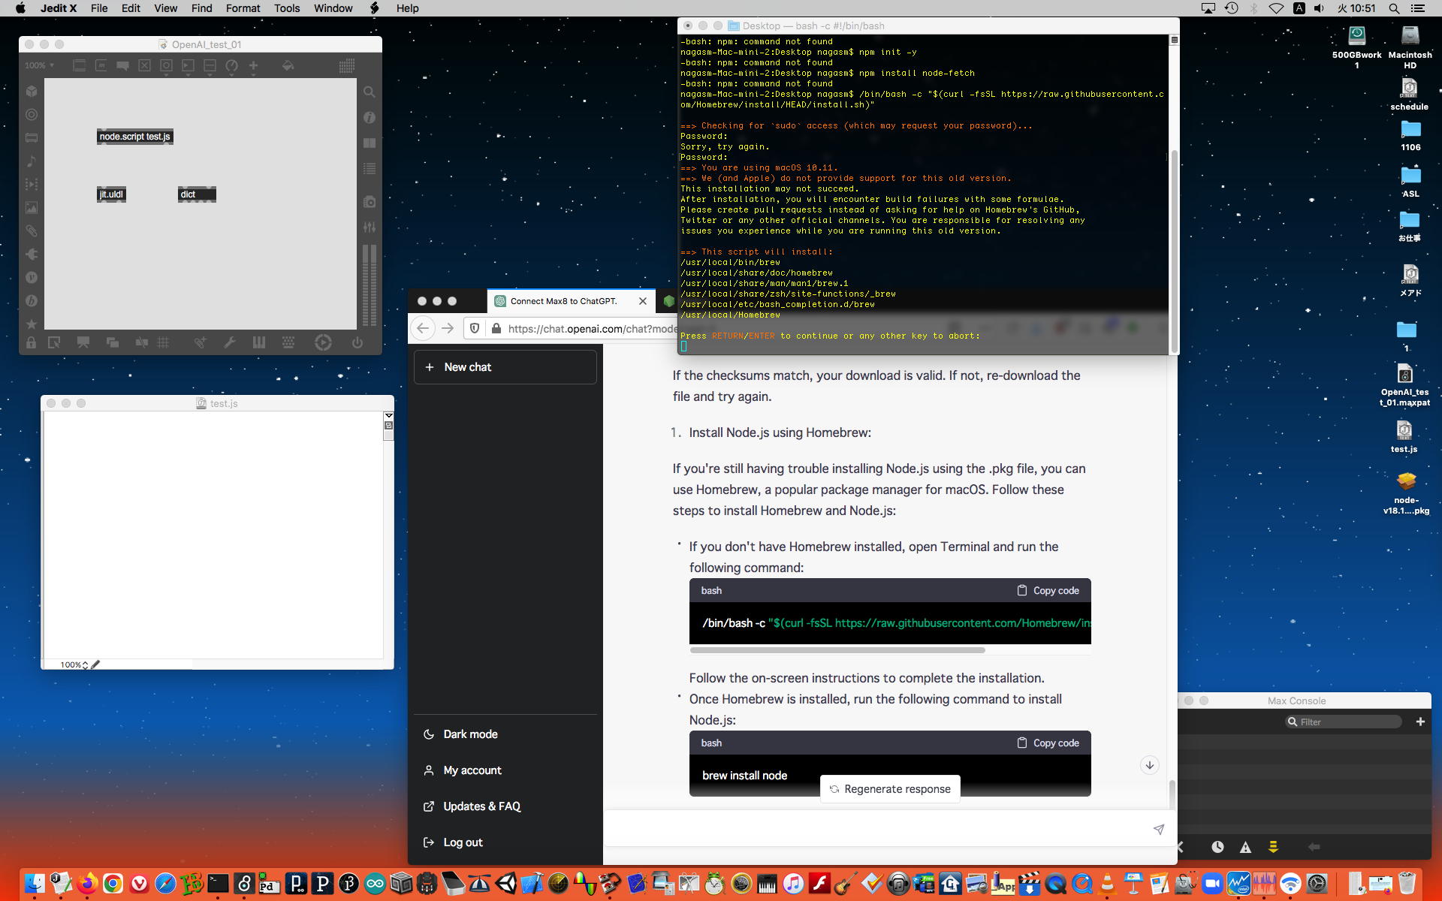Viewport: 1442px width, 901px height.
Task: Open the wrench debug icon
Action: point(230,343)
